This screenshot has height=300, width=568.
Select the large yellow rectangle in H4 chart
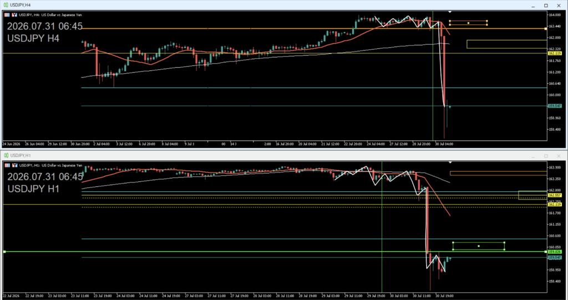(x=507, y=44)
